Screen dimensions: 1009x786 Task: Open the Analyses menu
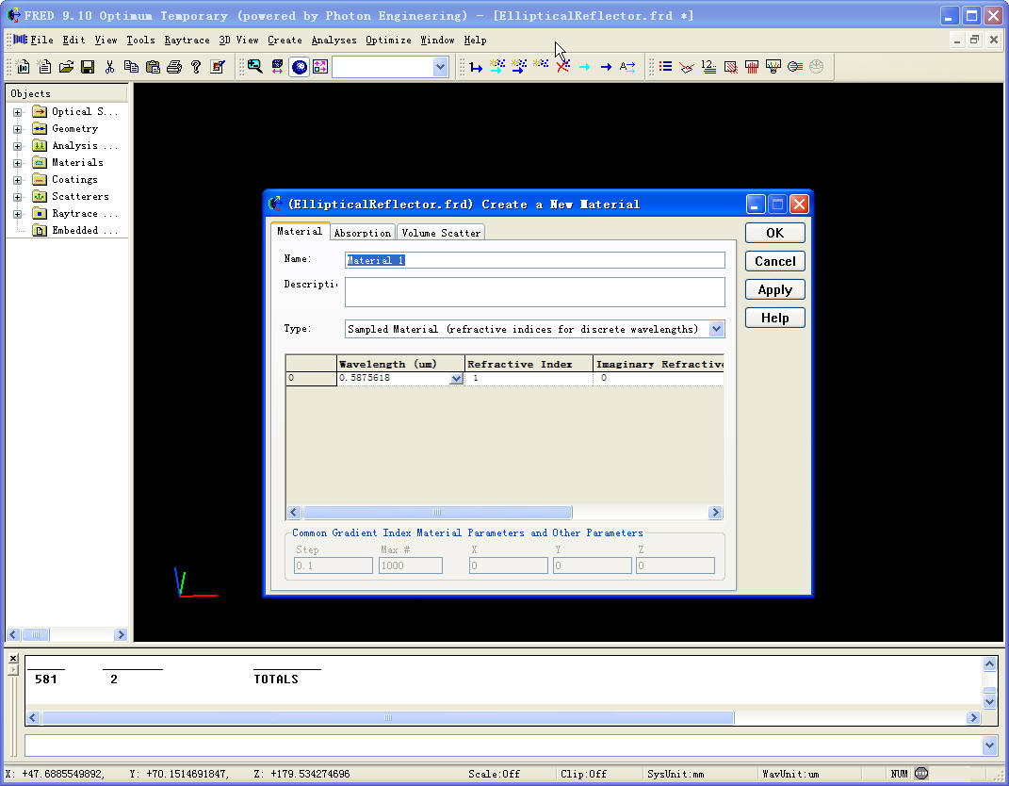pyautogui.click(x=334, y=40)
